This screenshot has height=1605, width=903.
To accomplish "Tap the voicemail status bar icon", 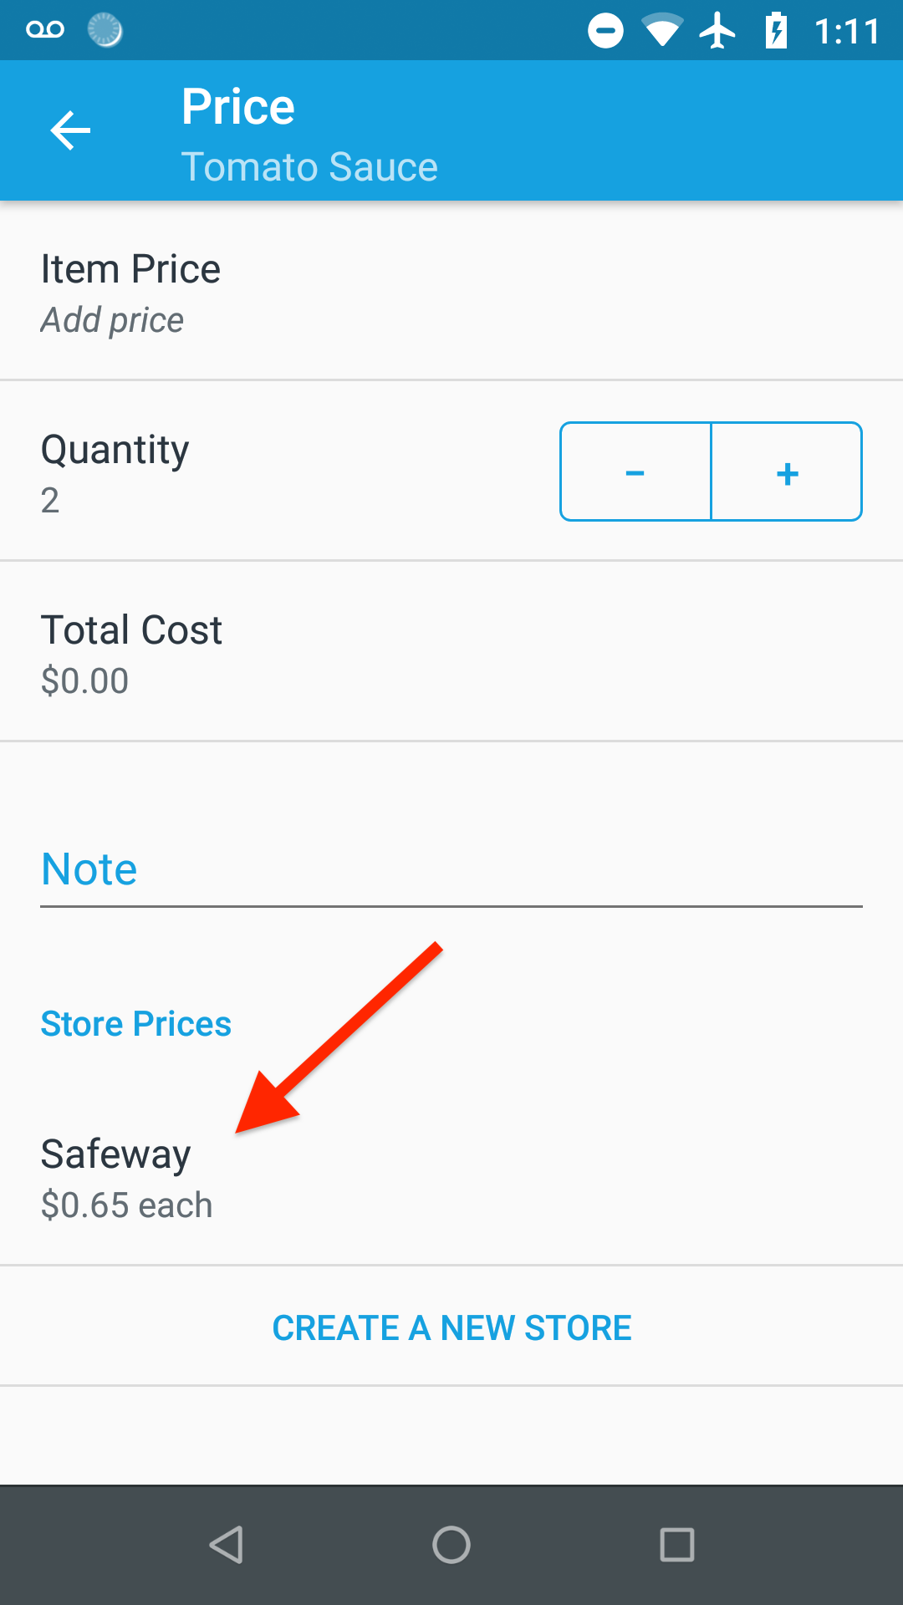I will [45, 31].
